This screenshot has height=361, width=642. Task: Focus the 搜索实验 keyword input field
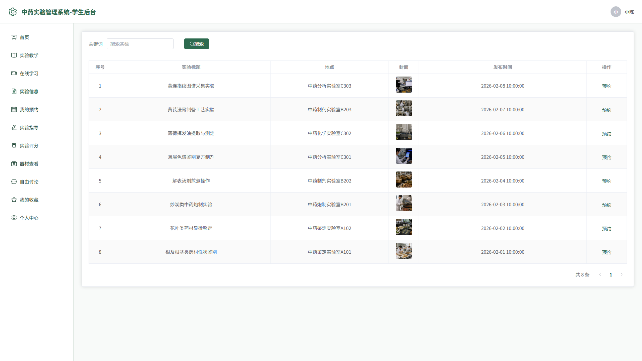coord(140,44)
